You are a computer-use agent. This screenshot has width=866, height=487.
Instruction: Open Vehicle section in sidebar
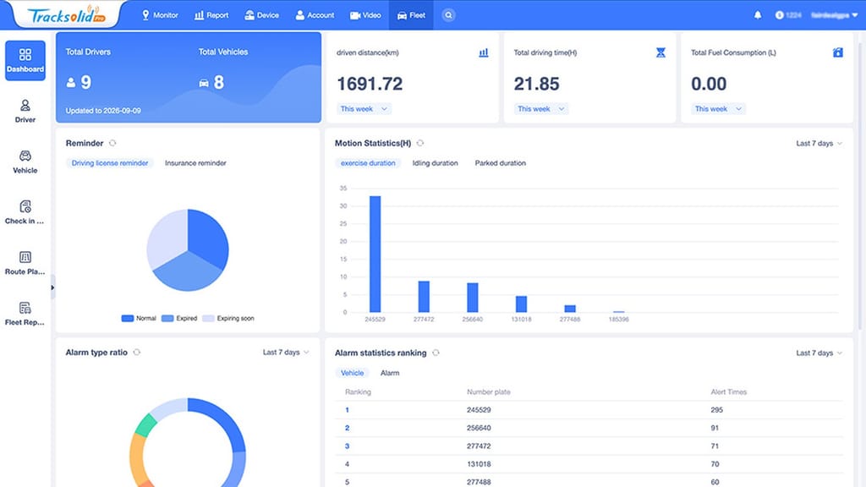(x=25, y=161)
